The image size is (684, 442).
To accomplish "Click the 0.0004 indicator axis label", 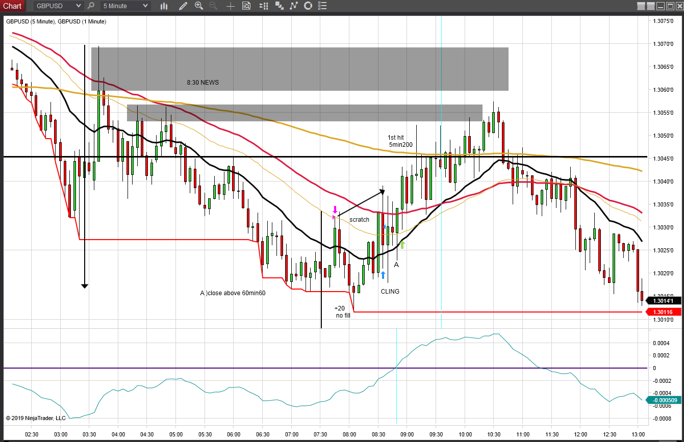I will (x=662, y=343).
